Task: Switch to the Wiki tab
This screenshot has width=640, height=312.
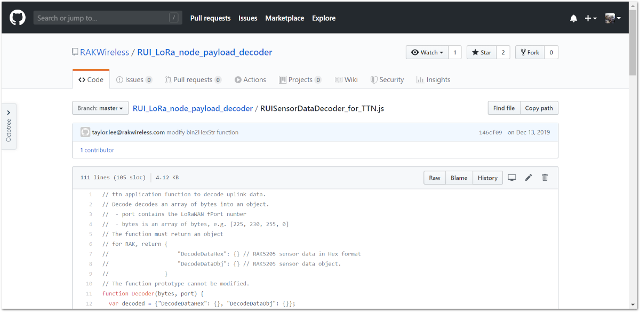Action: coord(346,79)
